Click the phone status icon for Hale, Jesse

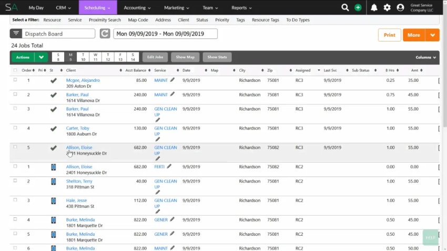(53, 201)
